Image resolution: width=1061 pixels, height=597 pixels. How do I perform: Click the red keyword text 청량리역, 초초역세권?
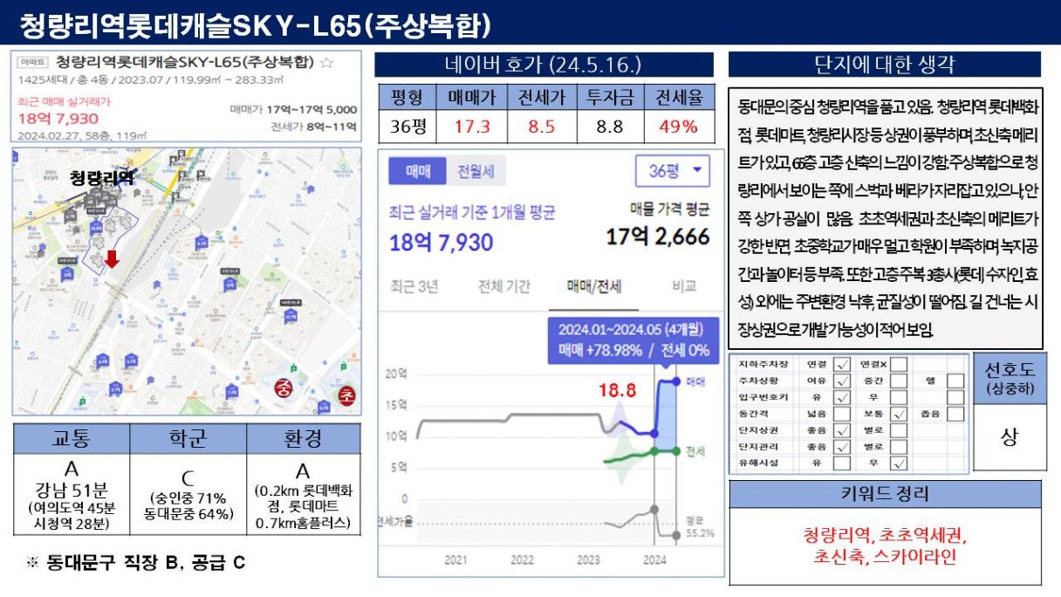(x=884, y=536)
